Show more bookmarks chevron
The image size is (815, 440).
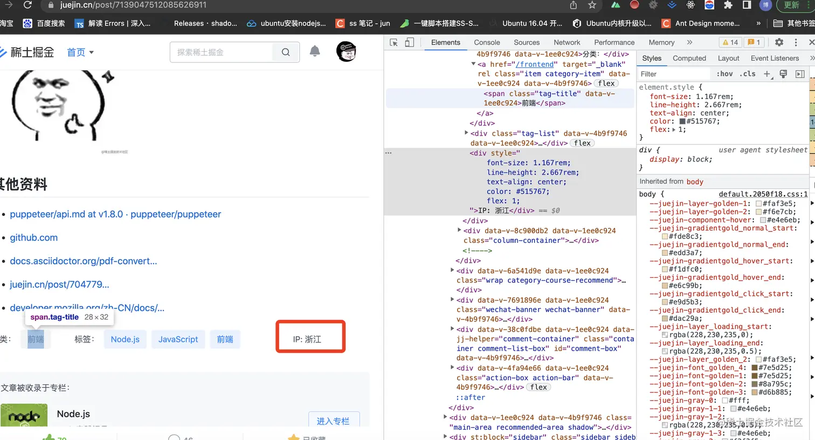758,23
